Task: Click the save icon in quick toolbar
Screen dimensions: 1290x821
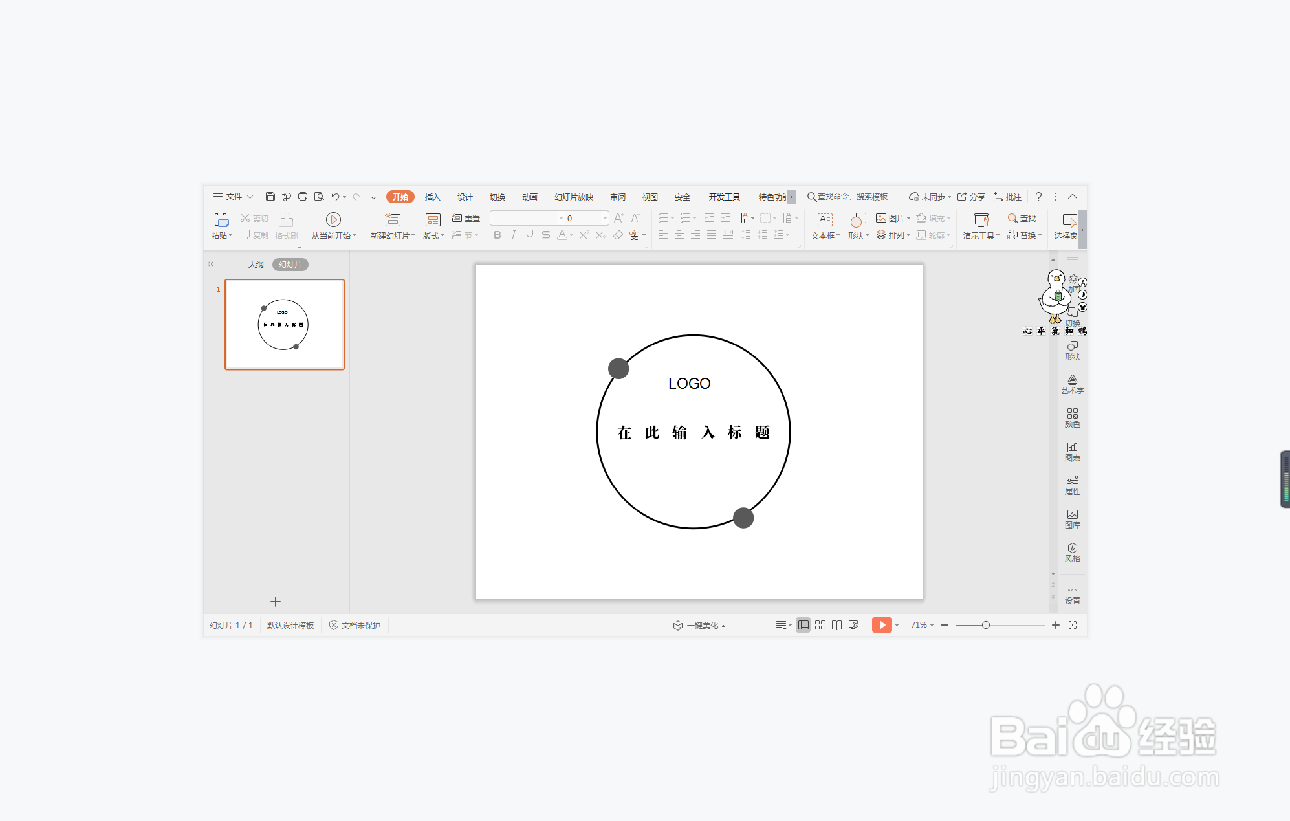Action: coord(270,197)
